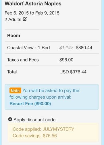Image resolution: width=104 pixels, height=145 pixels.
Task: Click the 2 Adults text
Action: click(x=13, y=19)
